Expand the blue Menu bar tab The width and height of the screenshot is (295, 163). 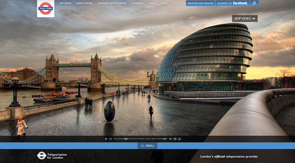[147, 146]
